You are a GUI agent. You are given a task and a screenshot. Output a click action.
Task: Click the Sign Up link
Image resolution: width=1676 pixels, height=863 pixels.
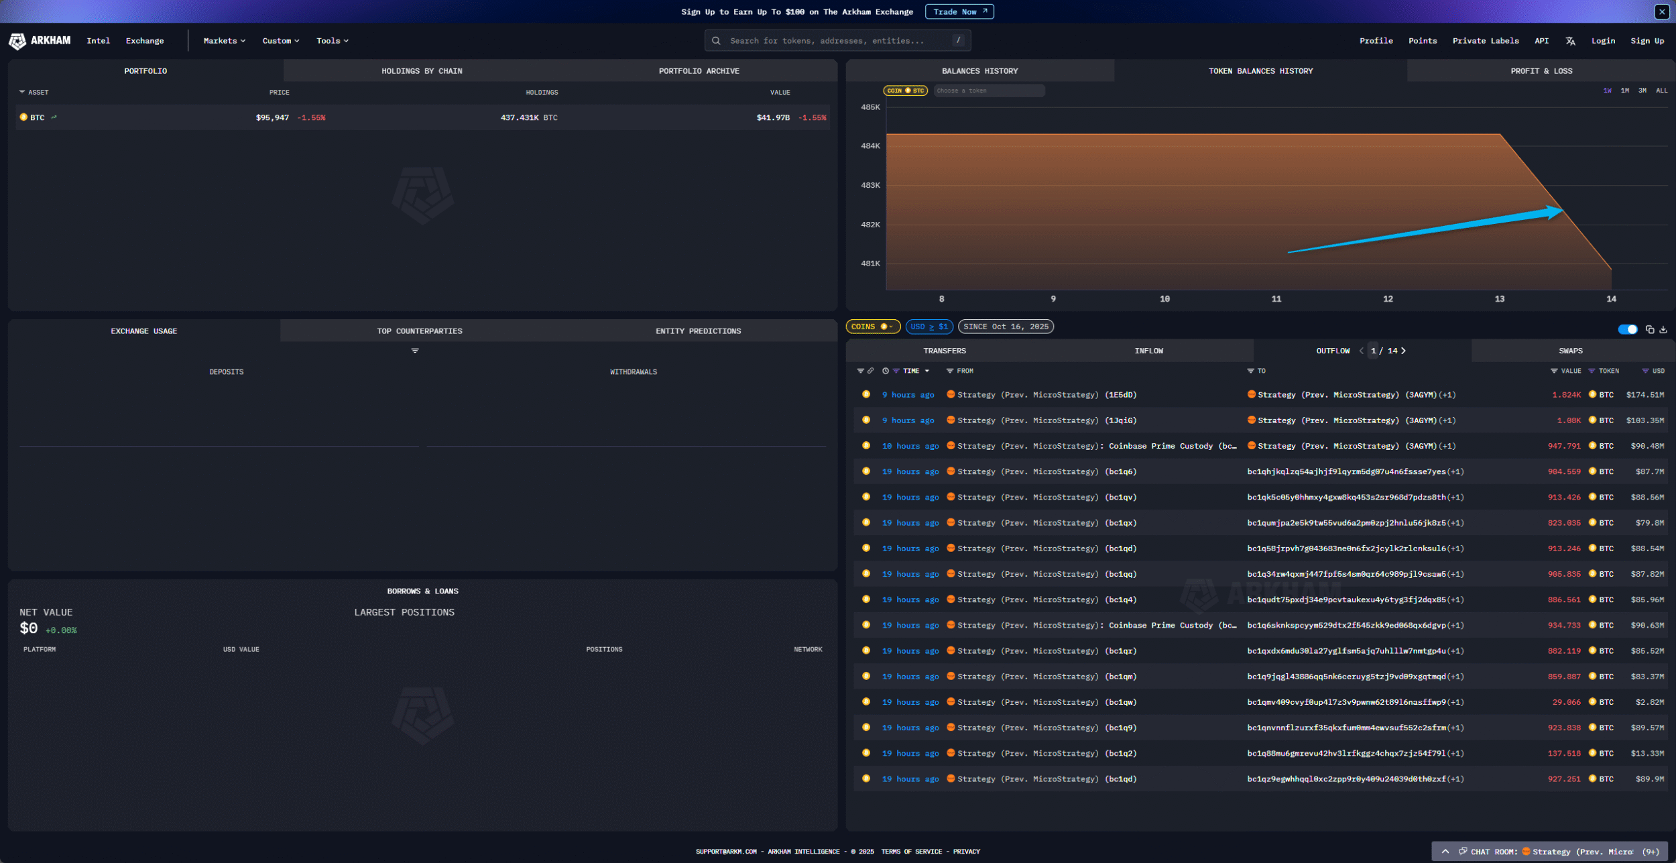1647,41
